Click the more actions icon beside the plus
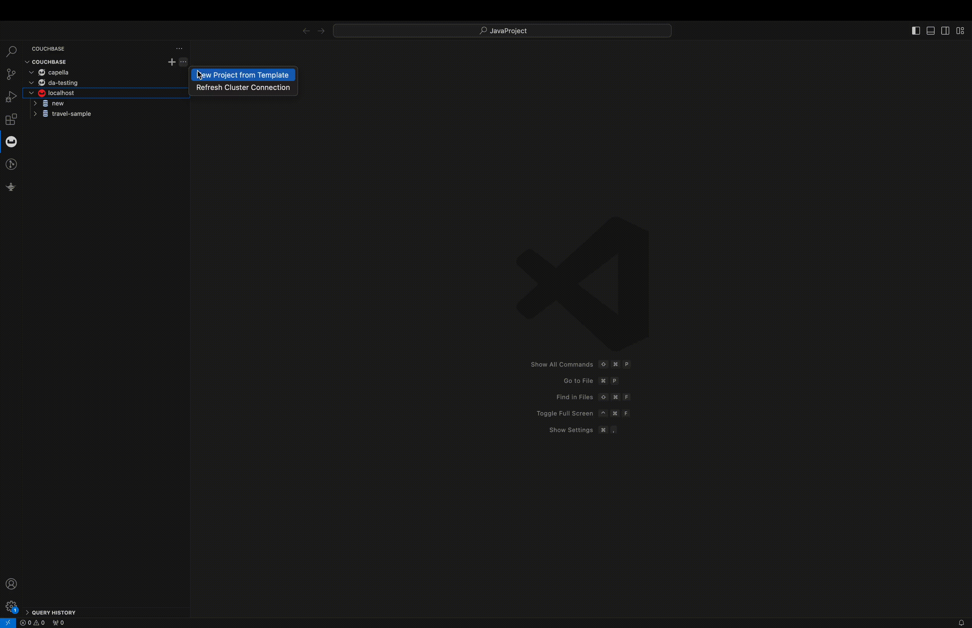The image size is (972, 628). [x=183, y=62]
